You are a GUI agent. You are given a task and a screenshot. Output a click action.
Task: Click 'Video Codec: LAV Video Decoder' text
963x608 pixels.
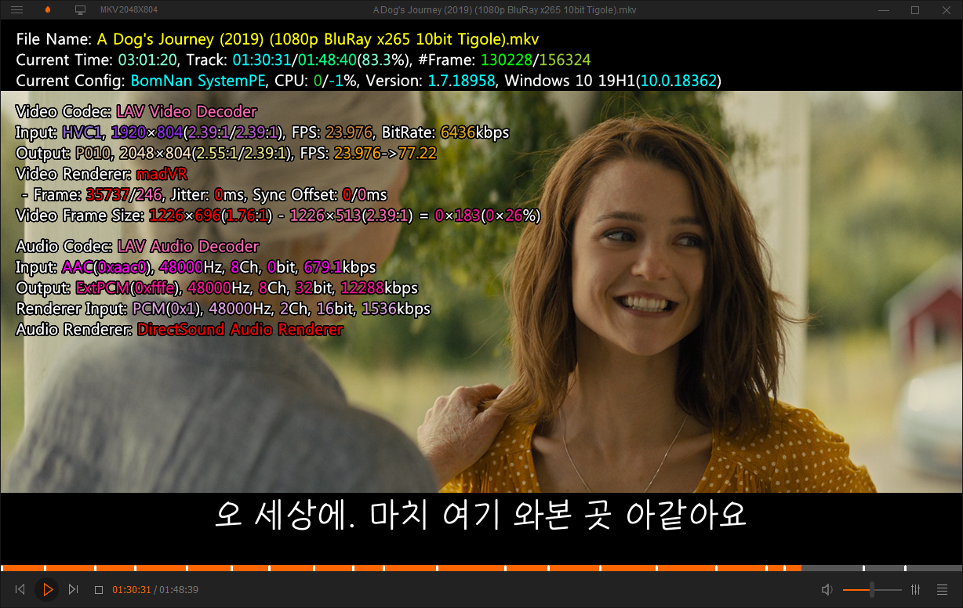point(136,112)
